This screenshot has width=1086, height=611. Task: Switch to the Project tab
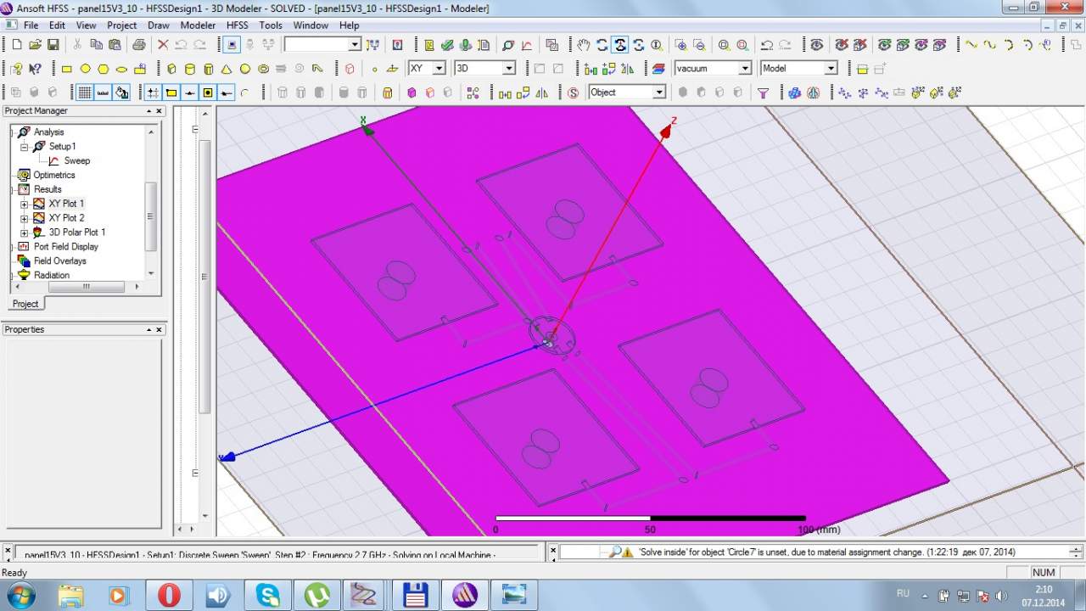click(x=25, y=304)
